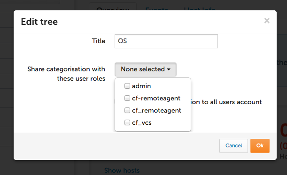Click the Cancel button

click(x=233, y=146)
